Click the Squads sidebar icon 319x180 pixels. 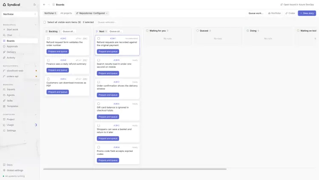tap(4, 90)
